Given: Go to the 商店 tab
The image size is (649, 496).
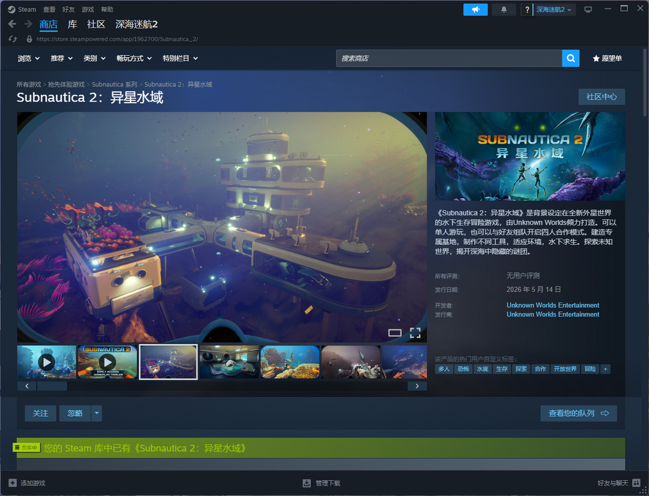Looking at the screenshot, I should pyautogui.click(x=49, y=25).
